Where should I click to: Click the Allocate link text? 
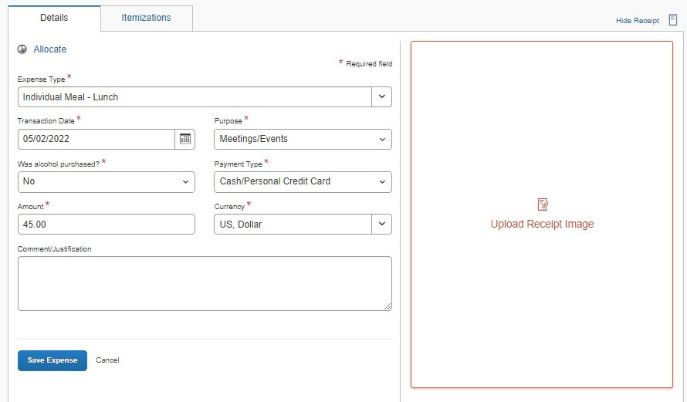pos(49,49)
